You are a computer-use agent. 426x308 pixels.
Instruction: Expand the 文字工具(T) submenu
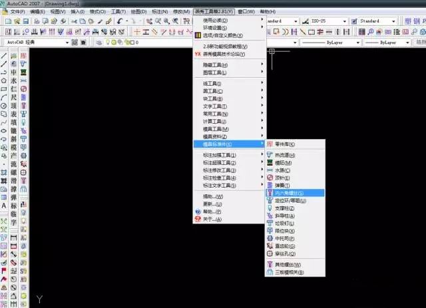click(229, 106)
